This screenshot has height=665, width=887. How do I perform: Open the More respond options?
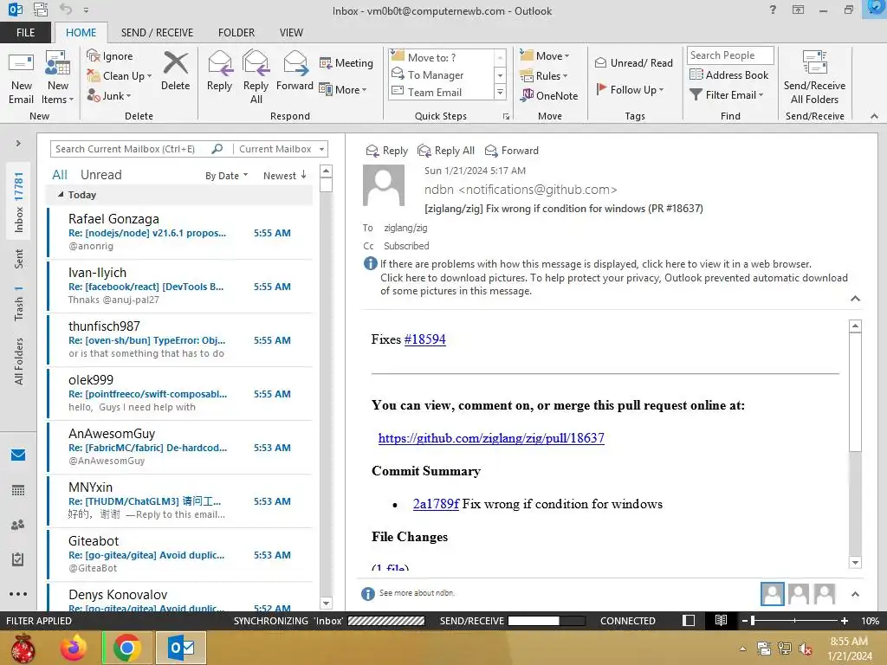click(343, 89)
